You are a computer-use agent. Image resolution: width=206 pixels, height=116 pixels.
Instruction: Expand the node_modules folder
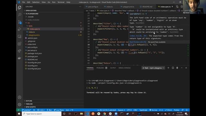click(53, 20)
